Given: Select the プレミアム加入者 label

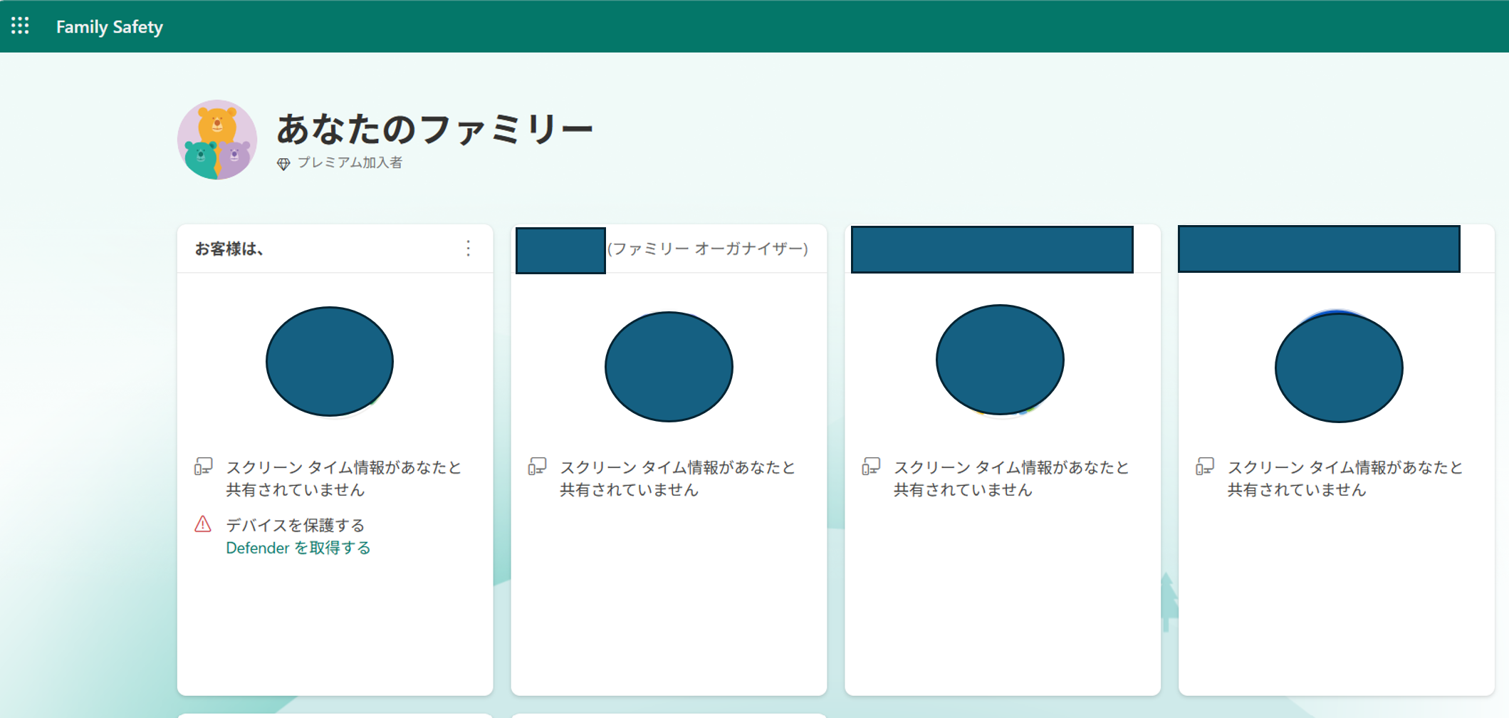Looking at the screenshot, I should [350, 163].
